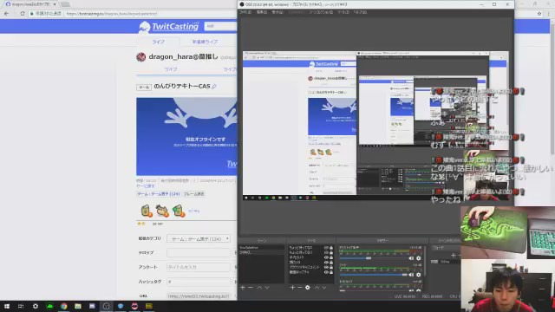Add a new source with plus icon

tap(292, 288)
